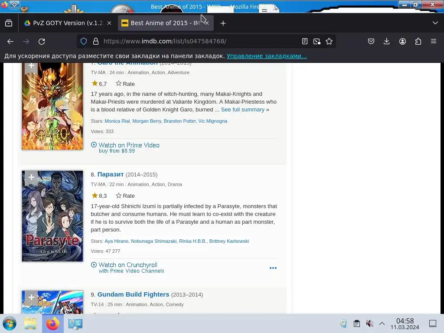Rate Garo the Animation star
The width and height of the screenshot is (444, 333).
[x=125, y=84]
